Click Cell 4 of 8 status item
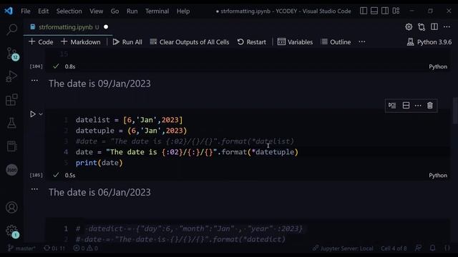 [394, 248]
